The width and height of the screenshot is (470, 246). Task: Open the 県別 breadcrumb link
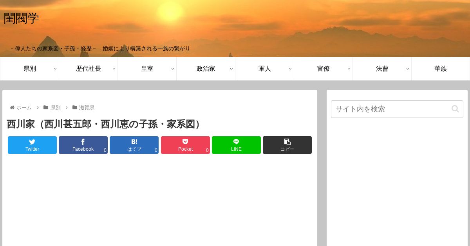(x=55, y=108)
